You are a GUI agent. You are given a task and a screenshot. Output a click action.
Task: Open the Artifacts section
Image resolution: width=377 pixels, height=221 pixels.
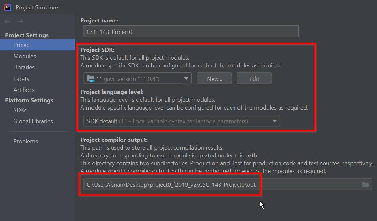[24, 90]
